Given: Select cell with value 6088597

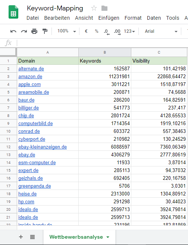Looking at the screenshot, I should (105, 147).
